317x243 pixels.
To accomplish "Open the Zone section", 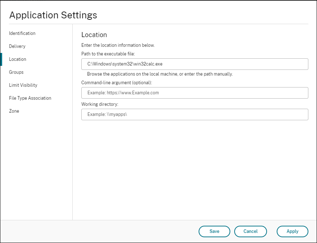I will click(x=14, y=111).
